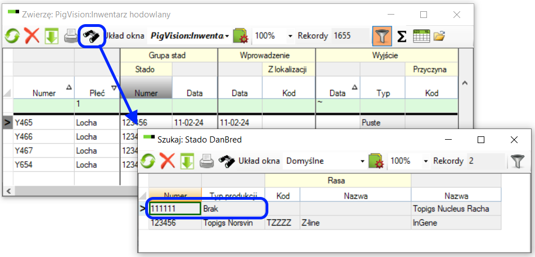Click the Z-line cell in Szukaj grid
535x257 pixels.
[x=356, y=223]
